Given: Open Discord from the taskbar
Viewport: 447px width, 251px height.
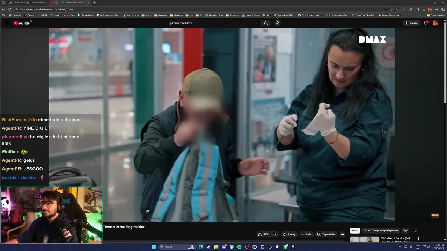Looking at the screenshot, I should [x=224, y=247].
